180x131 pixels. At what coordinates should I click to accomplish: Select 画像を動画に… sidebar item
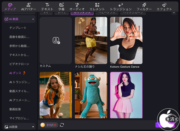19,37
